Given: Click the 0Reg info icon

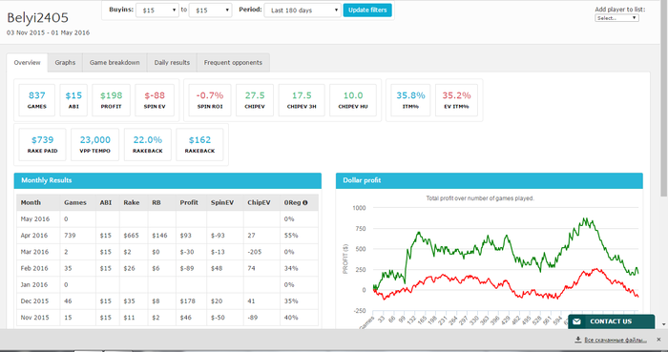Looking at the screenshot, I should 305,202.
